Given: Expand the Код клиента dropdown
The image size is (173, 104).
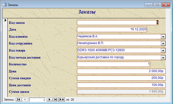Looking at the screenshot, I should [x=163, y=37].
